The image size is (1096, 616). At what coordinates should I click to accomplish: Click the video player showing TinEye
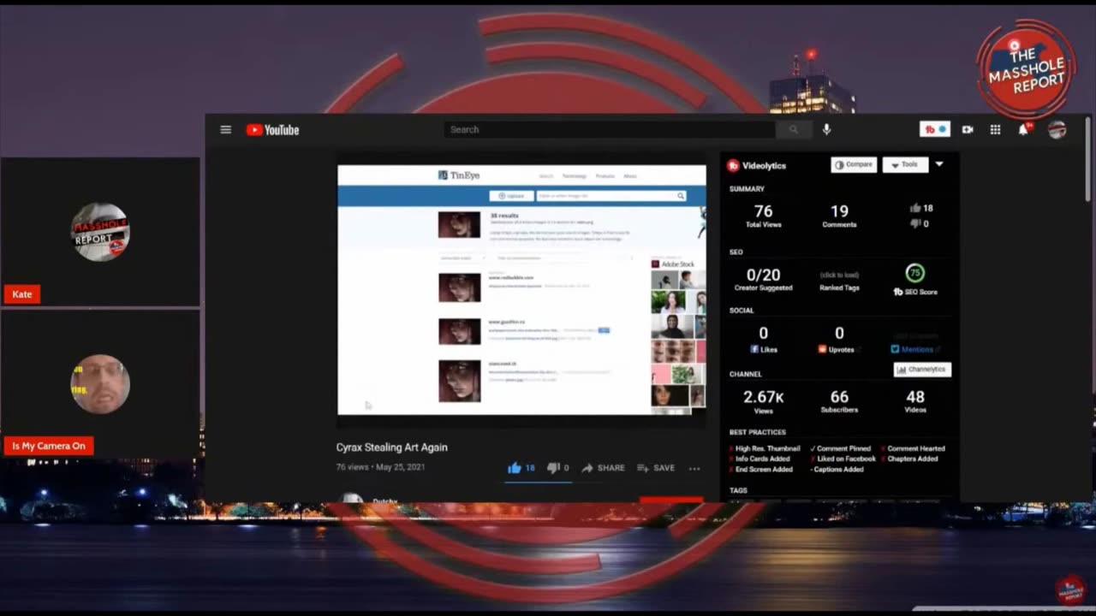coord(521,290)
